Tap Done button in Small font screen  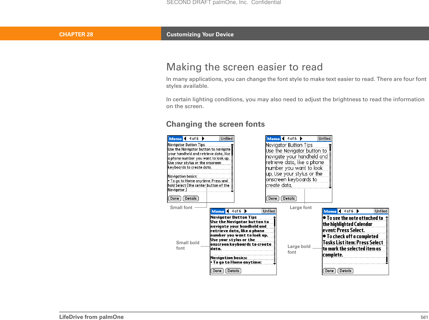(175, 198)
